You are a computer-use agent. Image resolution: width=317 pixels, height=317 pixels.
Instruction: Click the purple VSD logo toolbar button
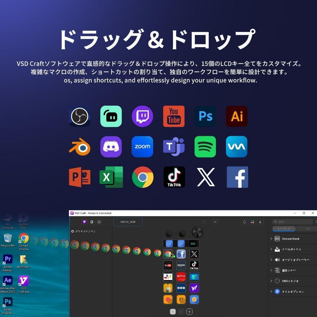(x=85, y=222)
